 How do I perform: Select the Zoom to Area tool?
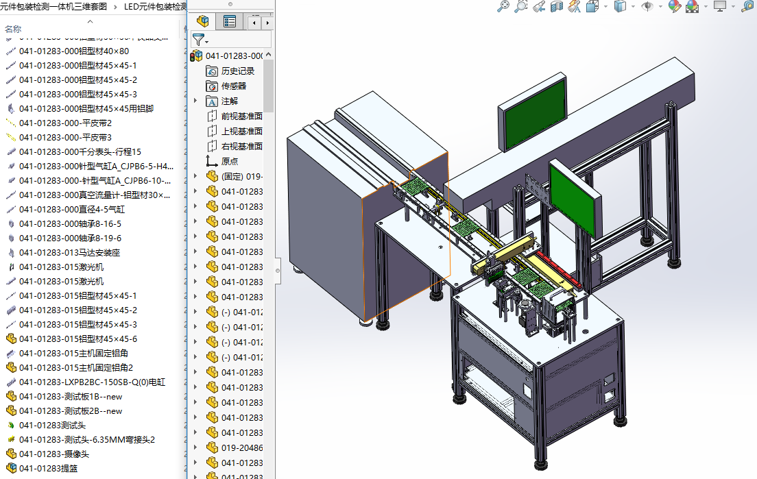tap(521, 6)
